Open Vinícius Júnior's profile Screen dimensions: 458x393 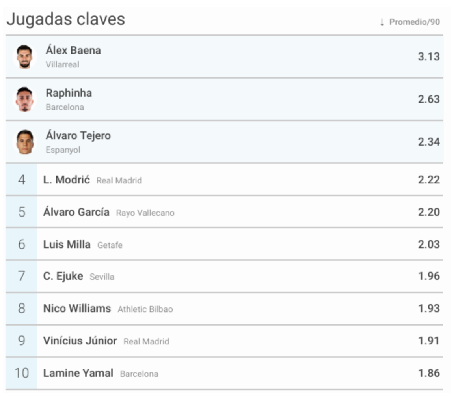click(80, 341)
